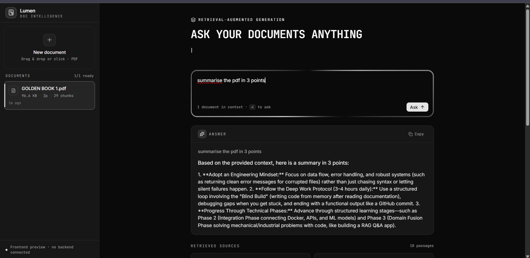The width and height of the screenshot is (530, 258).
Task: Click the sparkle icon next to ANSWER
Action: 202,134
